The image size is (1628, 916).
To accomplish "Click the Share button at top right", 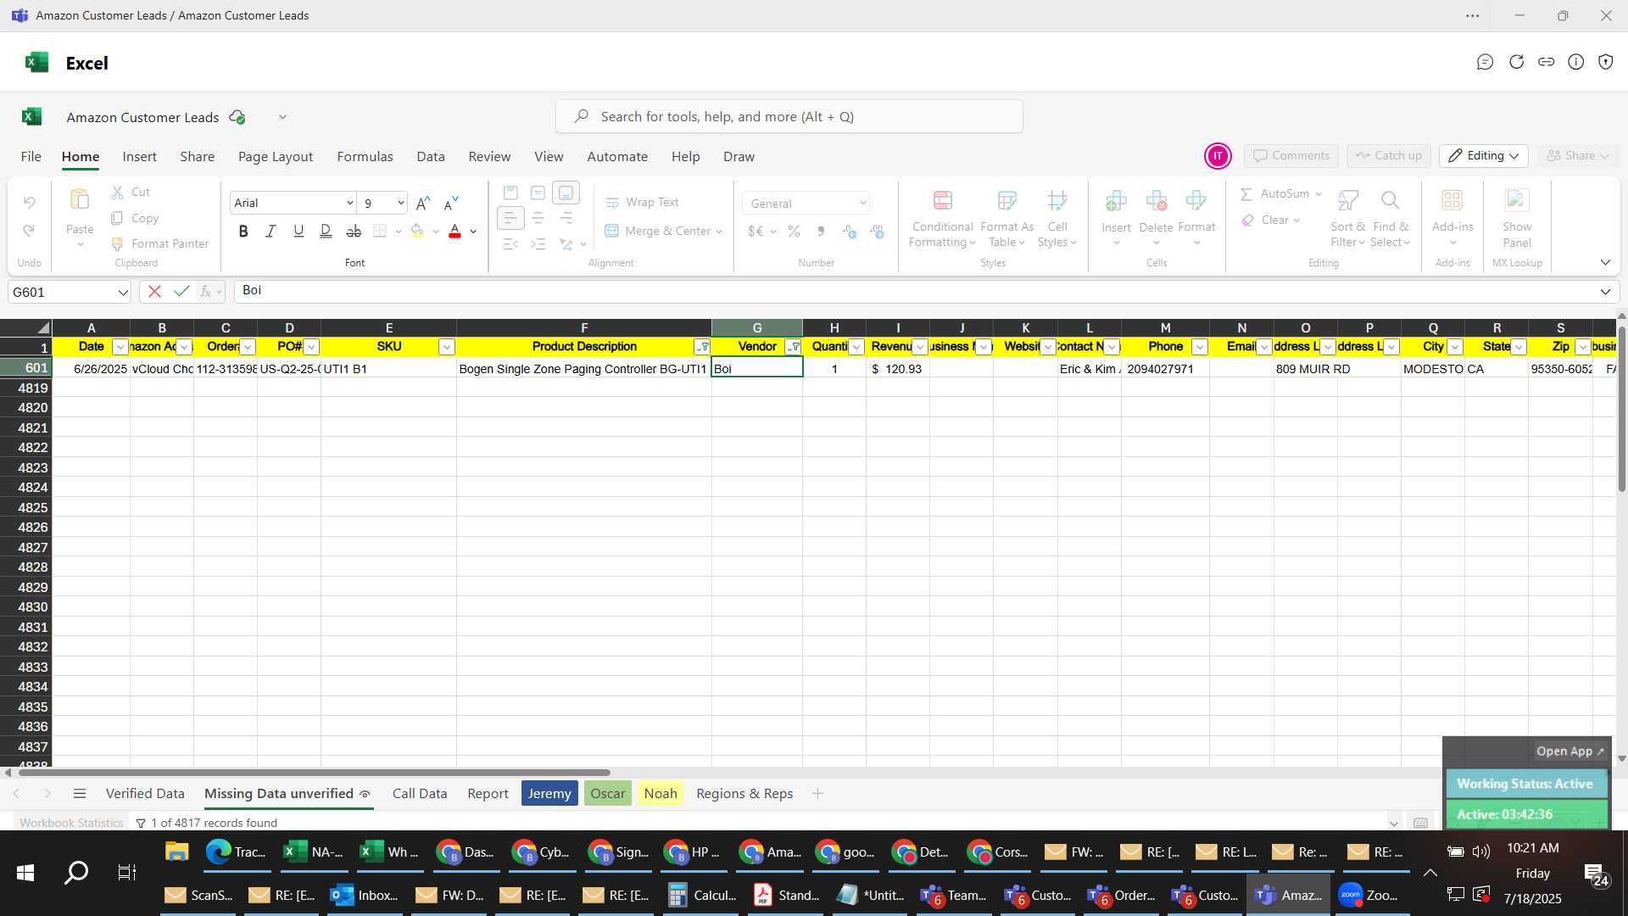I will click(x=1577, y=156).
